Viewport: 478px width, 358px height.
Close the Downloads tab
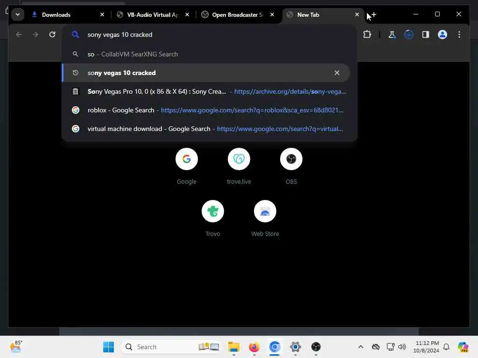[x=102, y=14]
